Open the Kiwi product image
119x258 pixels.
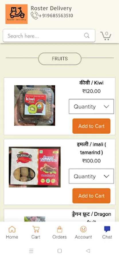(35, 105)
